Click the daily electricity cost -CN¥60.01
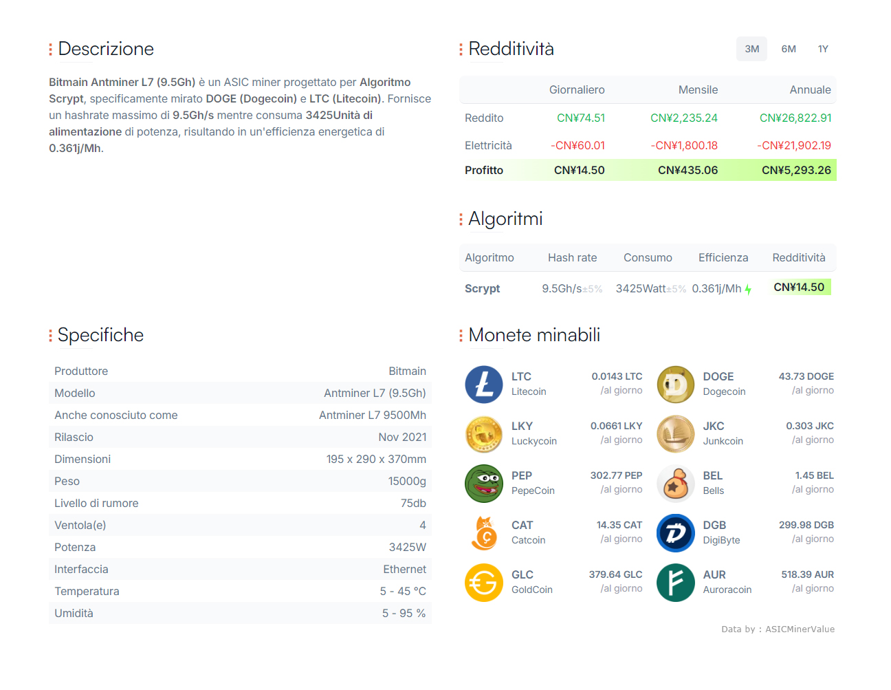The image size is (891, 690). click(578, 145)
